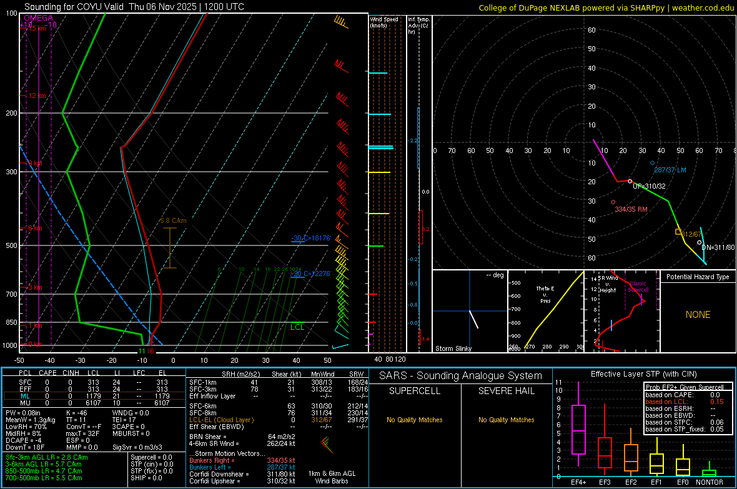Click the OMEGA label on the Skew-T
Viewport: 737px width, 489px height.
click(x=38, y=18)
